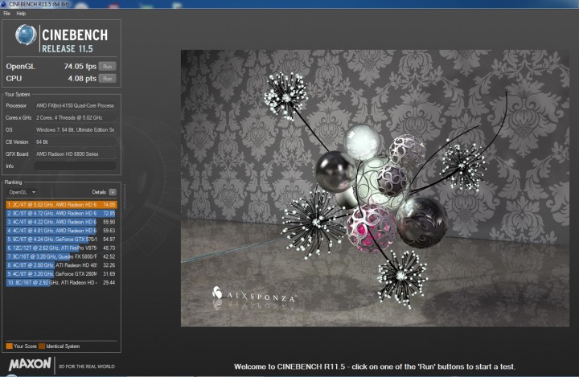Viewport: 579px width, 377px height.
Task: Click the OS value Windows 7 64 Bit
Action: tap(75, 130)
